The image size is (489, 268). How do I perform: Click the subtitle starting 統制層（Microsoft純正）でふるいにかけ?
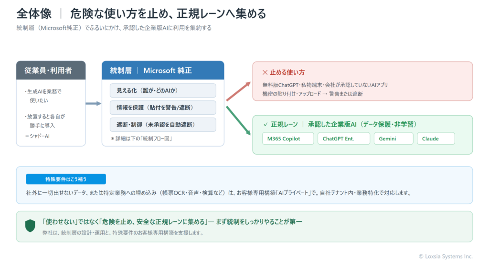[114, 28]
